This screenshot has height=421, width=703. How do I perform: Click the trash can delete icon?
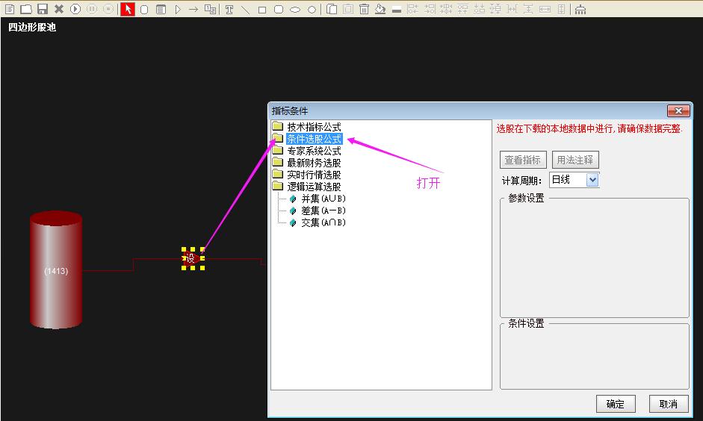364,10
